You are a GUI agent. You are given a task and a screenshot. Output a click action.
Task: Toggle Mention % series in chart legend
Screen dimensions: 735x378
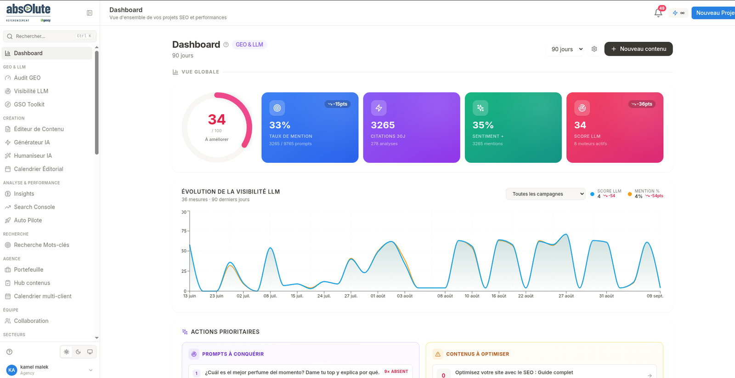tap(645, 194)
